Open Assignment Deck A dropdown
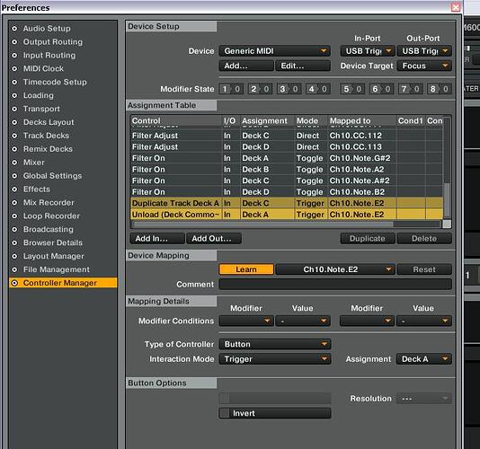 [x=424, y=359]
